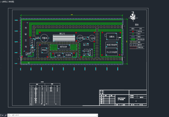The width and height of the screenshot is (169, 117).
Task: Select the north arrow compass symbol
Action: 133,16
